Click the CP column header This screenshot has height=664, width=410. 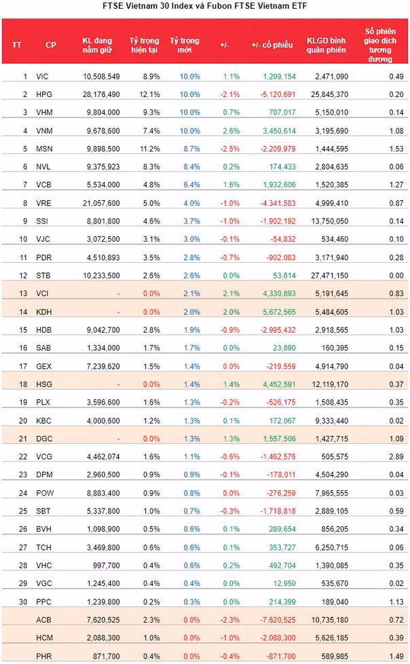pos(50,45)
